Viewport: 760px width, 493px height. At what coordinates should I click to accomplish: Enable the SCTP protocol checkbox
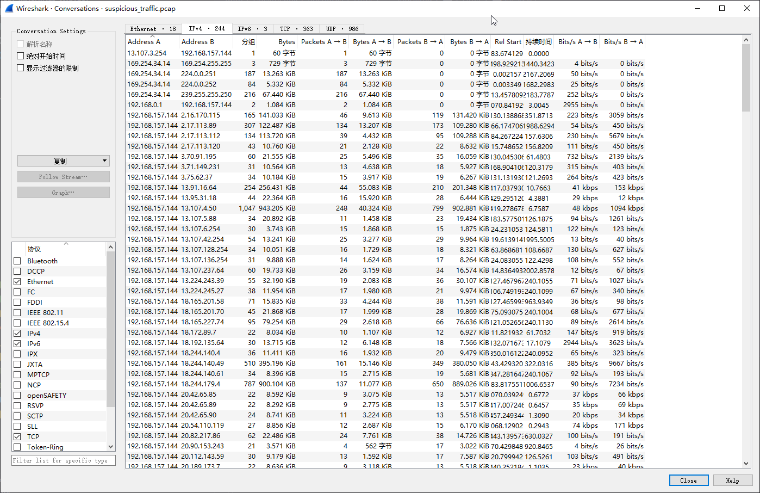pos(17,416)
